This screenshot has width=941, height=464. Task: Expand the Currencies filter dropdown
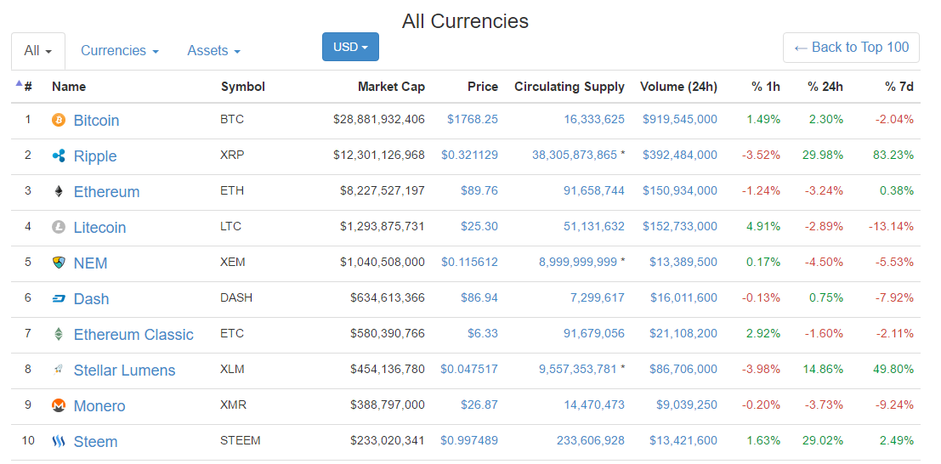(119, 51)
